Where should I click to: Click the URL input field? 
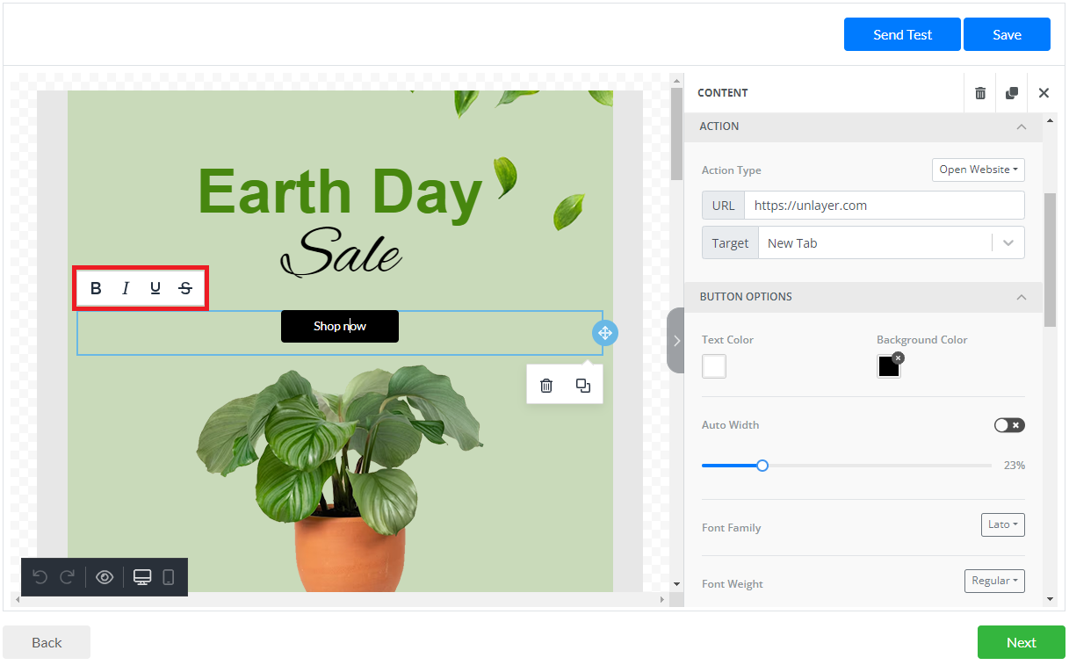(883, 206)
